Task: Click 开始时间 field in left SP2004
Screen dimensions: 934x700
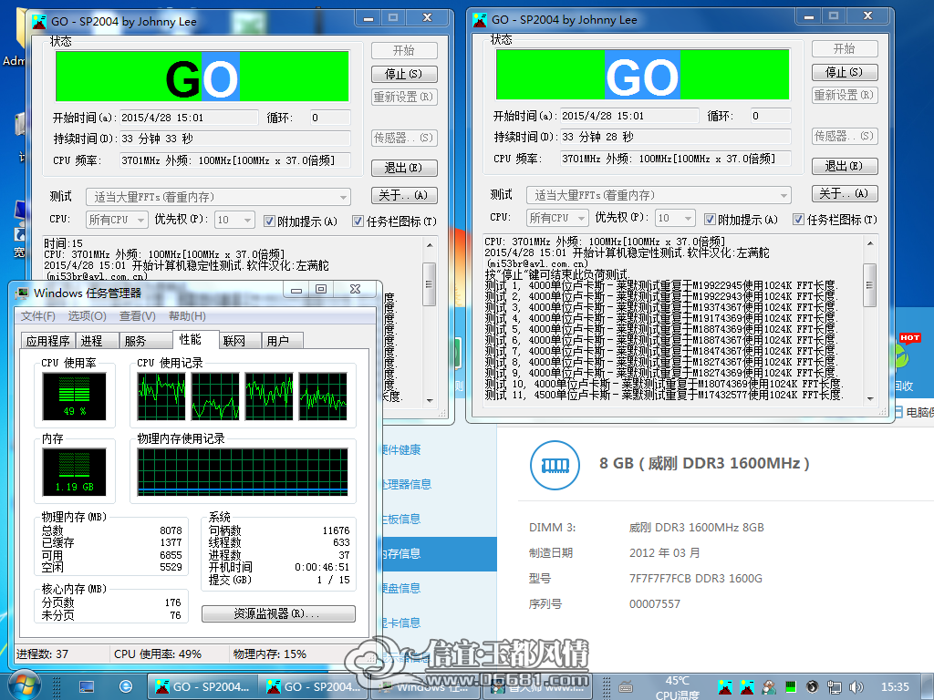Action: point(189,118)
